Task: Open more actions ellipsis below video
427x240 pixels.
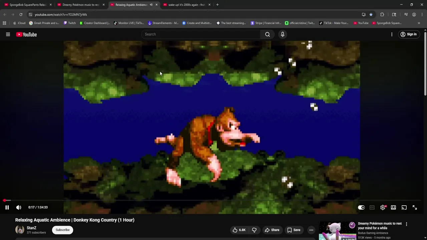Action: tap(311, 230)
